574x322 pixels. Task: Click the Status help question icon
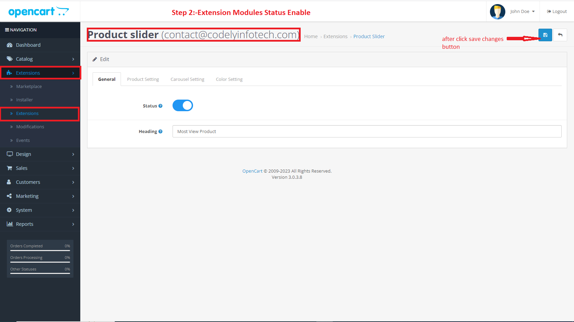(x=160, y=106)
